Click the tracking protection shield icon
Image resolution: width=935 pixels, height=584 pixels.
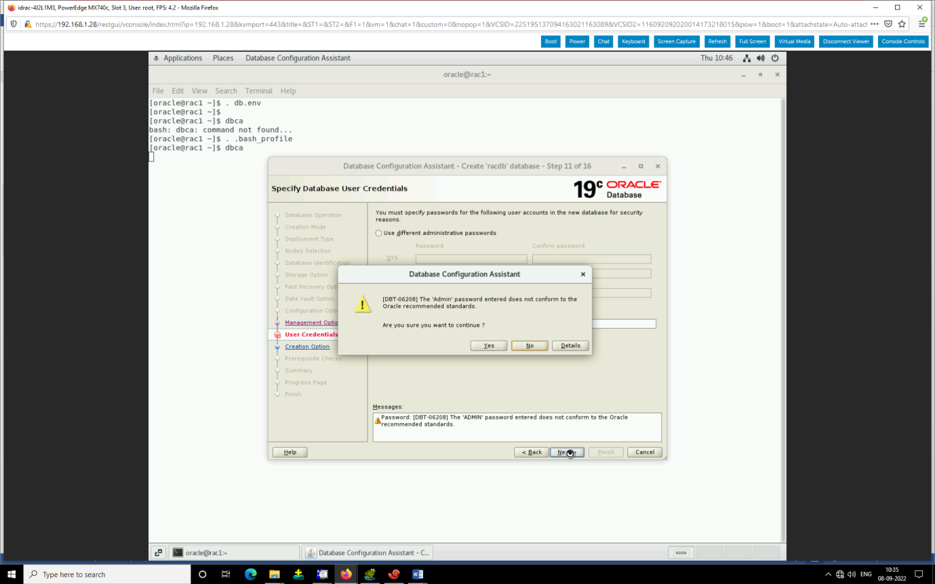point(14,24)
